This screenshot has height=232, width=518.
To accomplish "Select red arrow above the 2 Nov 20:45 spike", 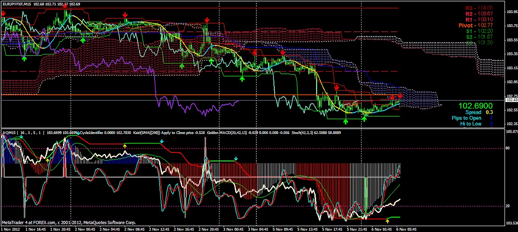I will (207, 20).
